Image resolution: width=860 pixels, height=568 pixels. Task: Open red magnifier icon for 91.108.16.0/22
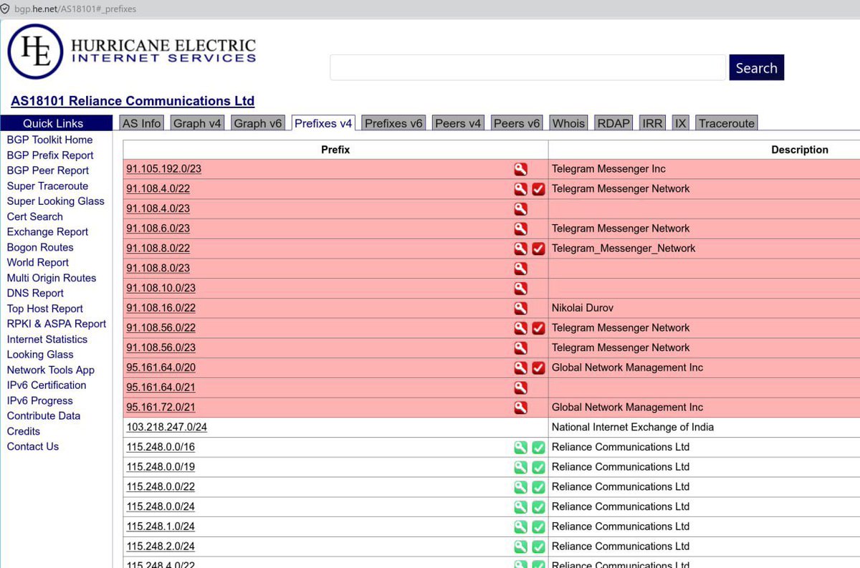point(520,308)
